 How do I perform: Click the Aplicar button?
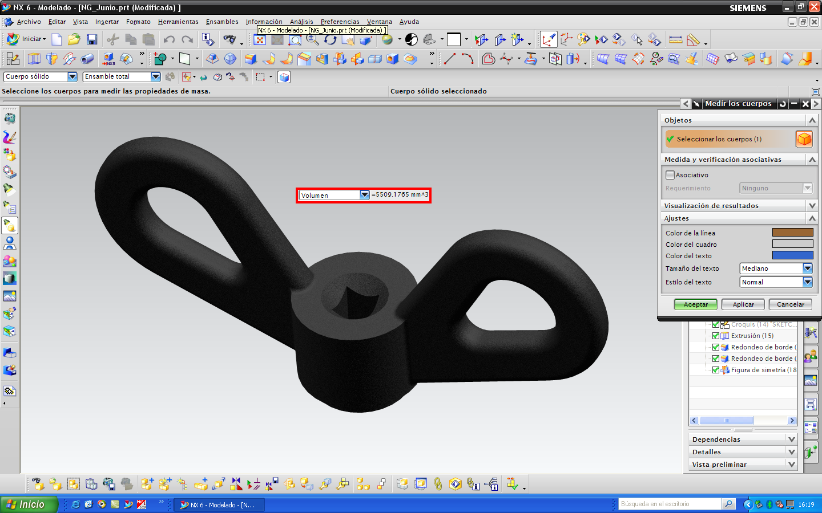click(743, 304)
